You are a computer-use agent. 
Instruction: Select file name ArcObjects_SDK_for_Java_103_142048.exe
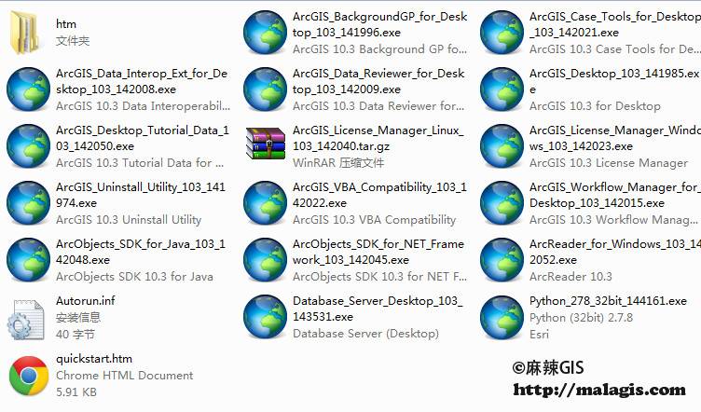(141, 252)
